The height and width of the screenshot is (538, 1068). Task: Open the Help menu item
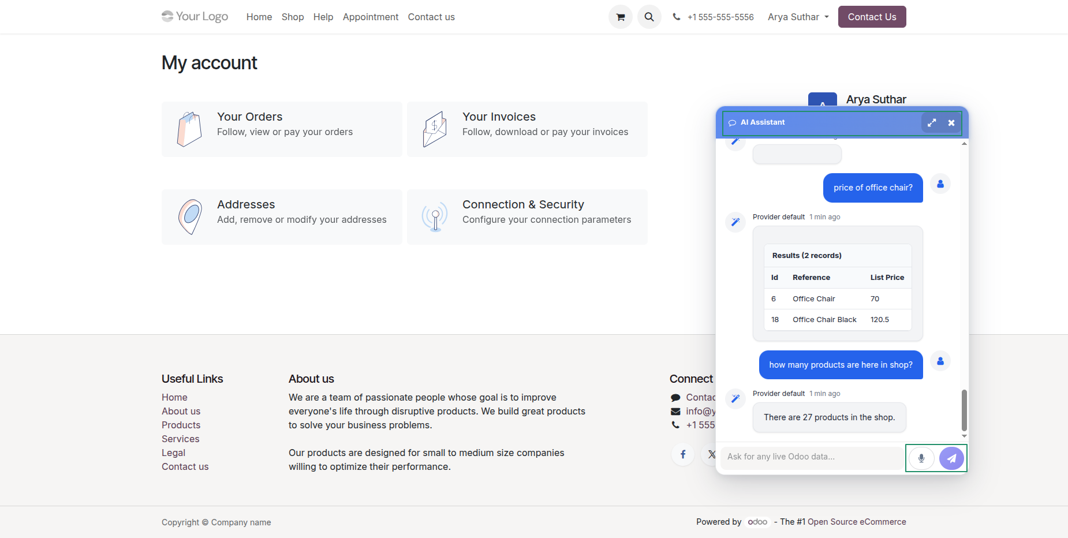pyautogui.click(x=323, y=17)
